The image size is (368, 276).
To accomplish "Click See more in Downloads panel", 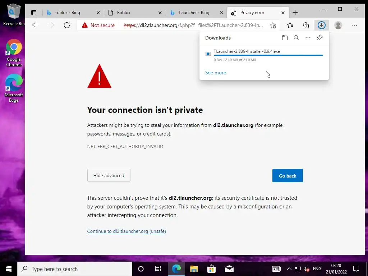I will 216,73.
